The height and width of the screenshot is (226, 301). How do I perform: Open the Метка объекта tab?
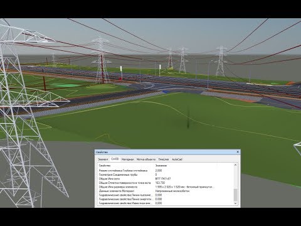(146, 159)
